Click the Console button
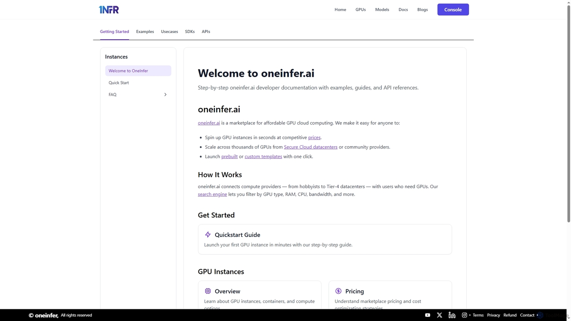571x321 pixels. point(453,9)
